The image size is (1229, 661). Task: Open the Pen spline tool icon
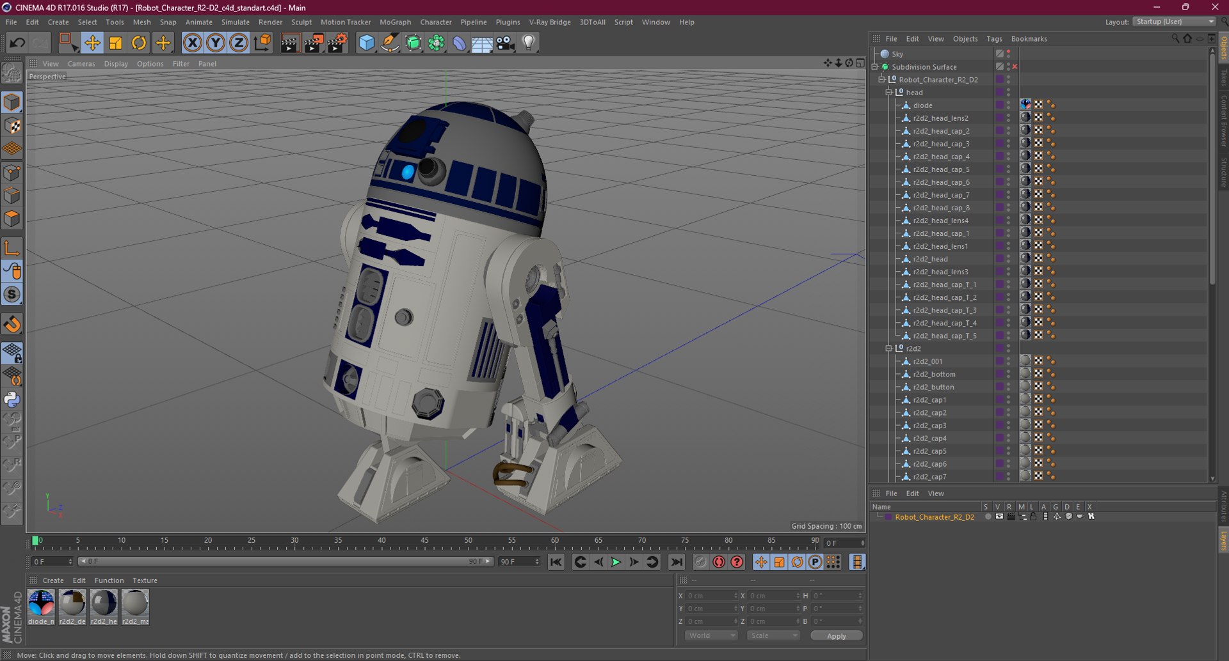(x=389, y=43)
